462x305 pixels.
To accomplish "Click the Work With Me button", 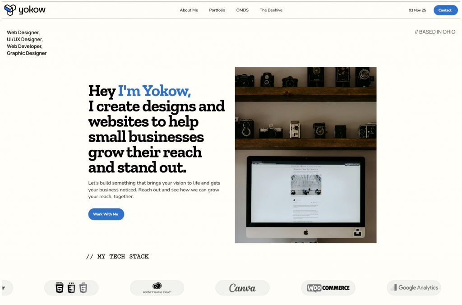I will click(106, 214).
